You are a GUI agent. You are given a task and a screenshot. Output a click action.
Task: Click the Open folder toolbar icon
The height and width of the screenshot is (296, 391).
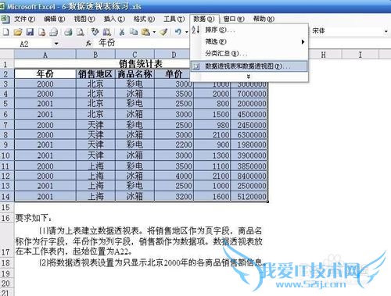tap(18, 32)
